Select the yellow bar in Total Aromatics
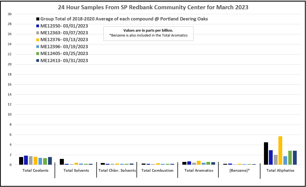The width and height of the screenshot is (306, 187). point(198,163)
